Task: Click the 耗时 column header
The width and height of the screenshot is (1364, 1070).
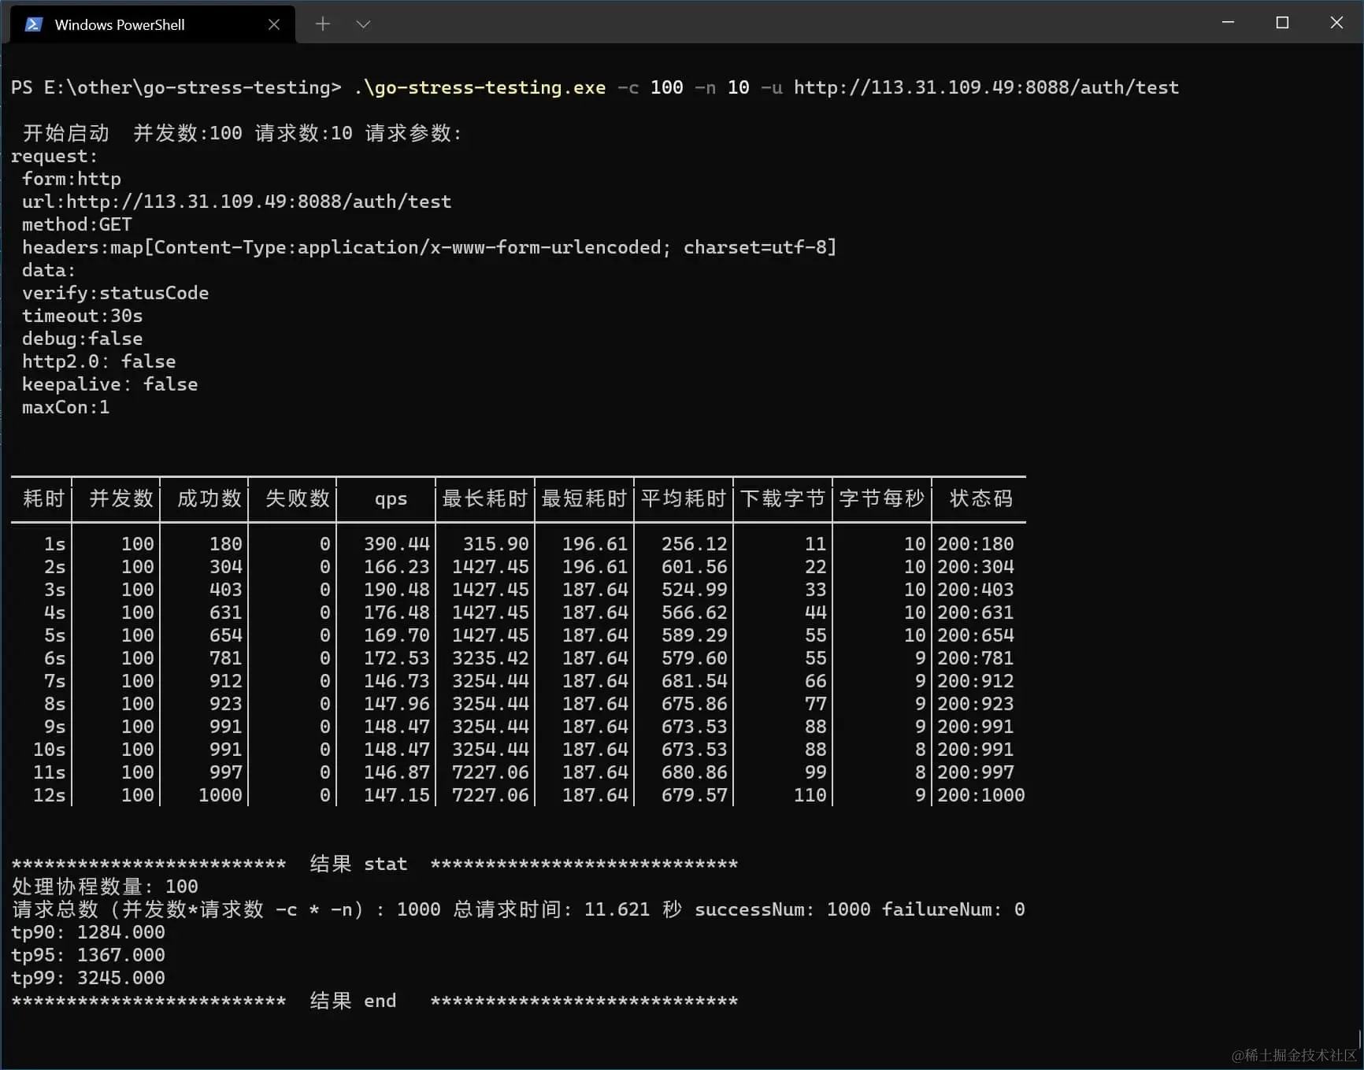Action: [43, 498]
